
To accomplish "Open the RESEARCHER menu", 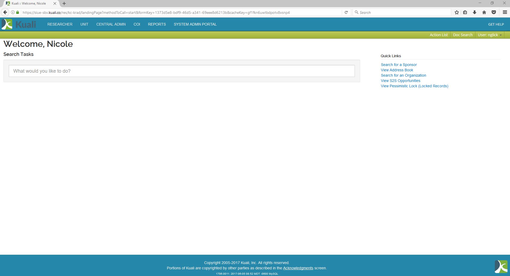I will pos(60,24).
